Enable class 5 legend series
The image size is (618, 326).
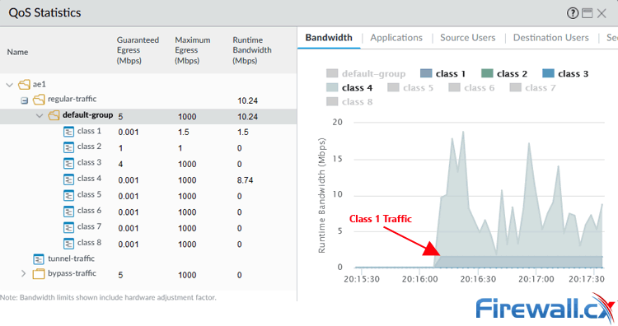[x=410, y=88]
